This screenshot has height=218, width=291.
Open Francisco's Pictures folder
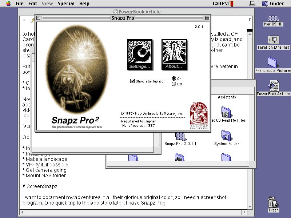(273, 62)
